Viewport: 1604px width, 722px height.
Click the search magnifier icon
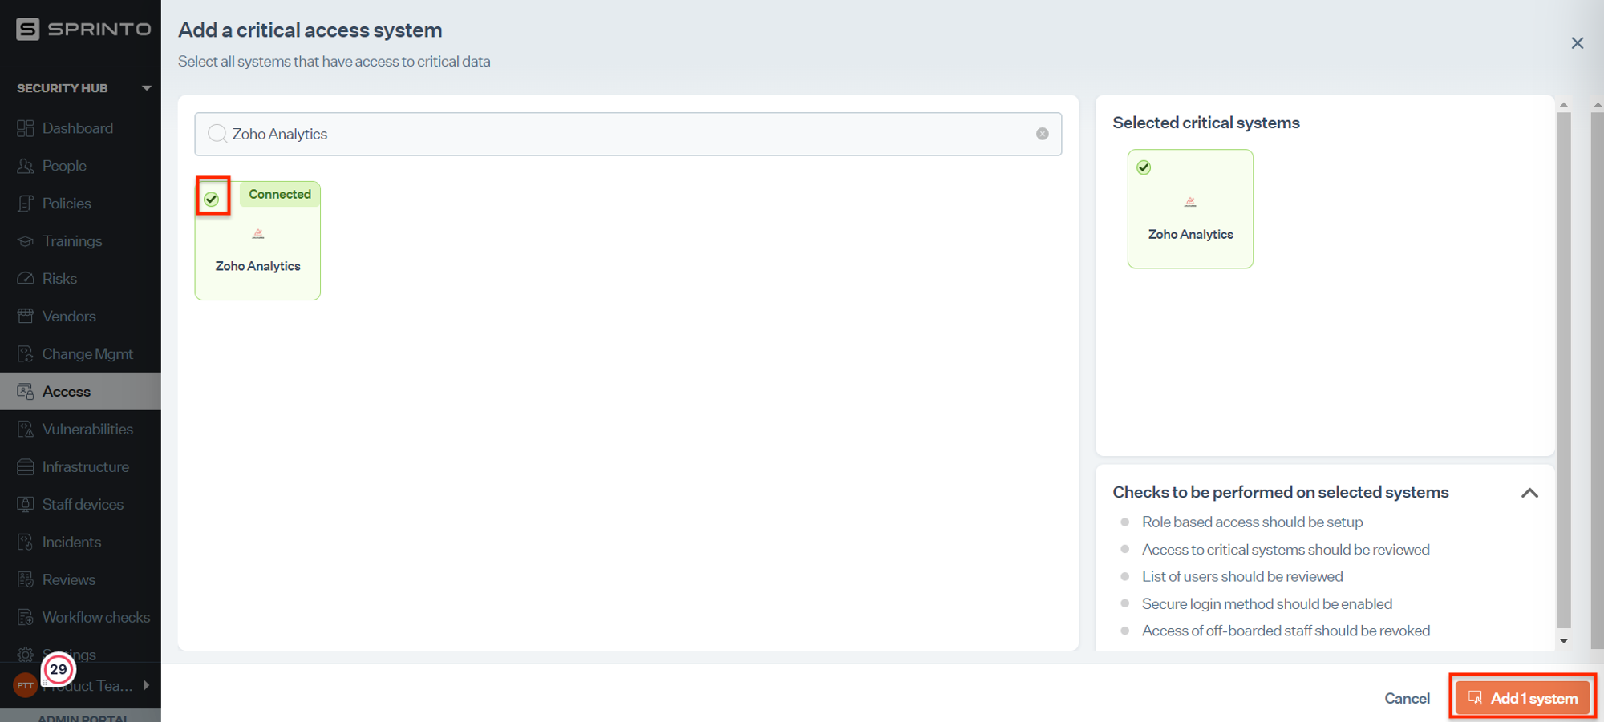tap(217, 134)
